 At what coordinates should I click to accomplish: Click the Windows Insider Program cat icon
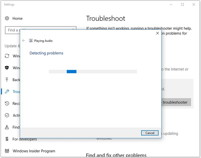(7, 151)
